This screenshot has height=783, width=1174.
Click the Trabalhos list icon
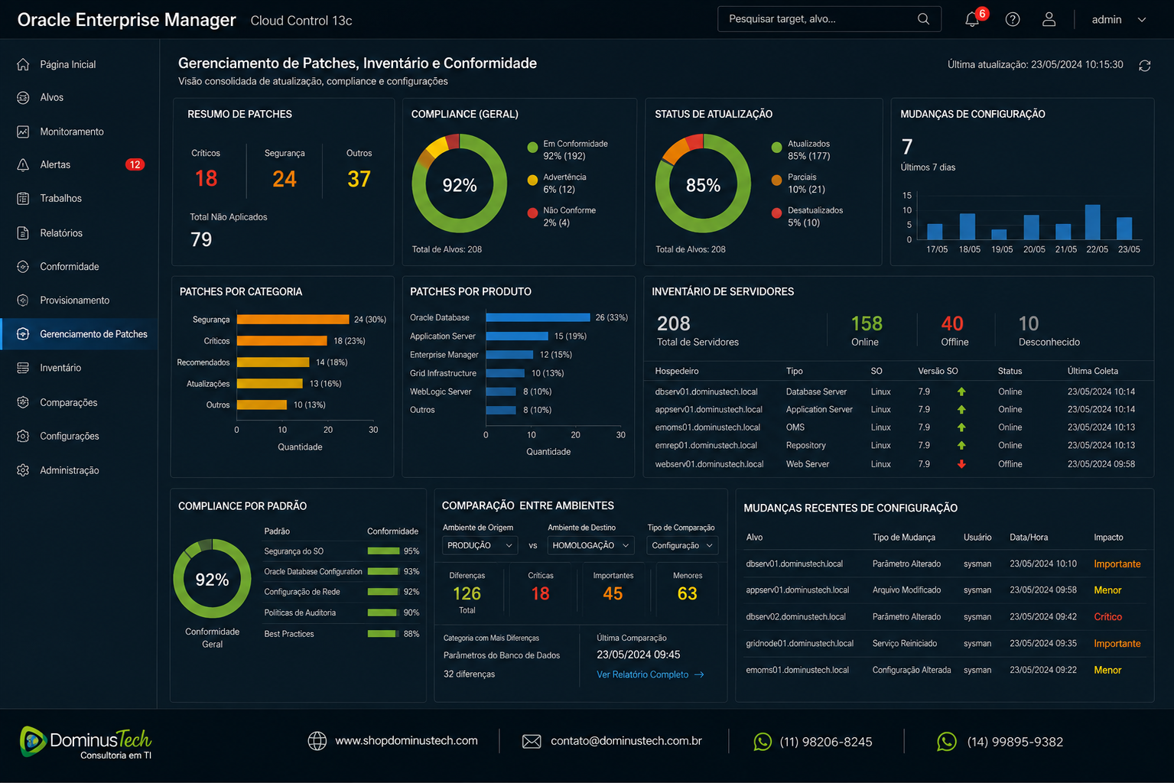click(23, 198)
